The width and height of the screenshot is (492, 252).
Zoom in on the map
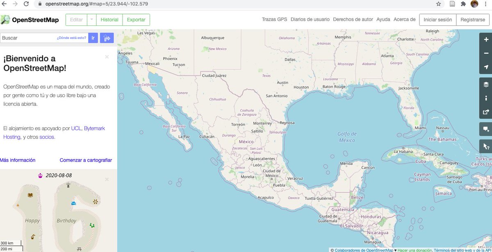point(485,39)
